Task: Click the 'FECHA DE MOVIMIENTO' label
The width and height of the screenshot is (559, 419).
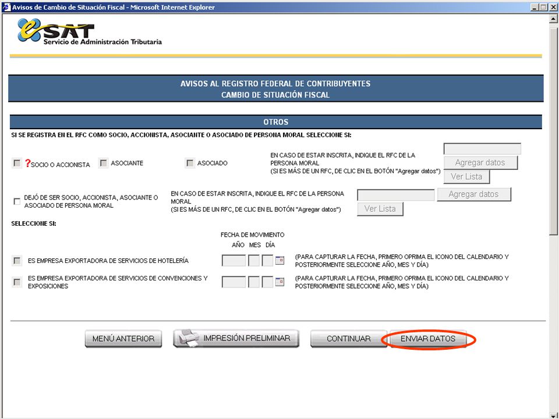Action: (252, 235)
